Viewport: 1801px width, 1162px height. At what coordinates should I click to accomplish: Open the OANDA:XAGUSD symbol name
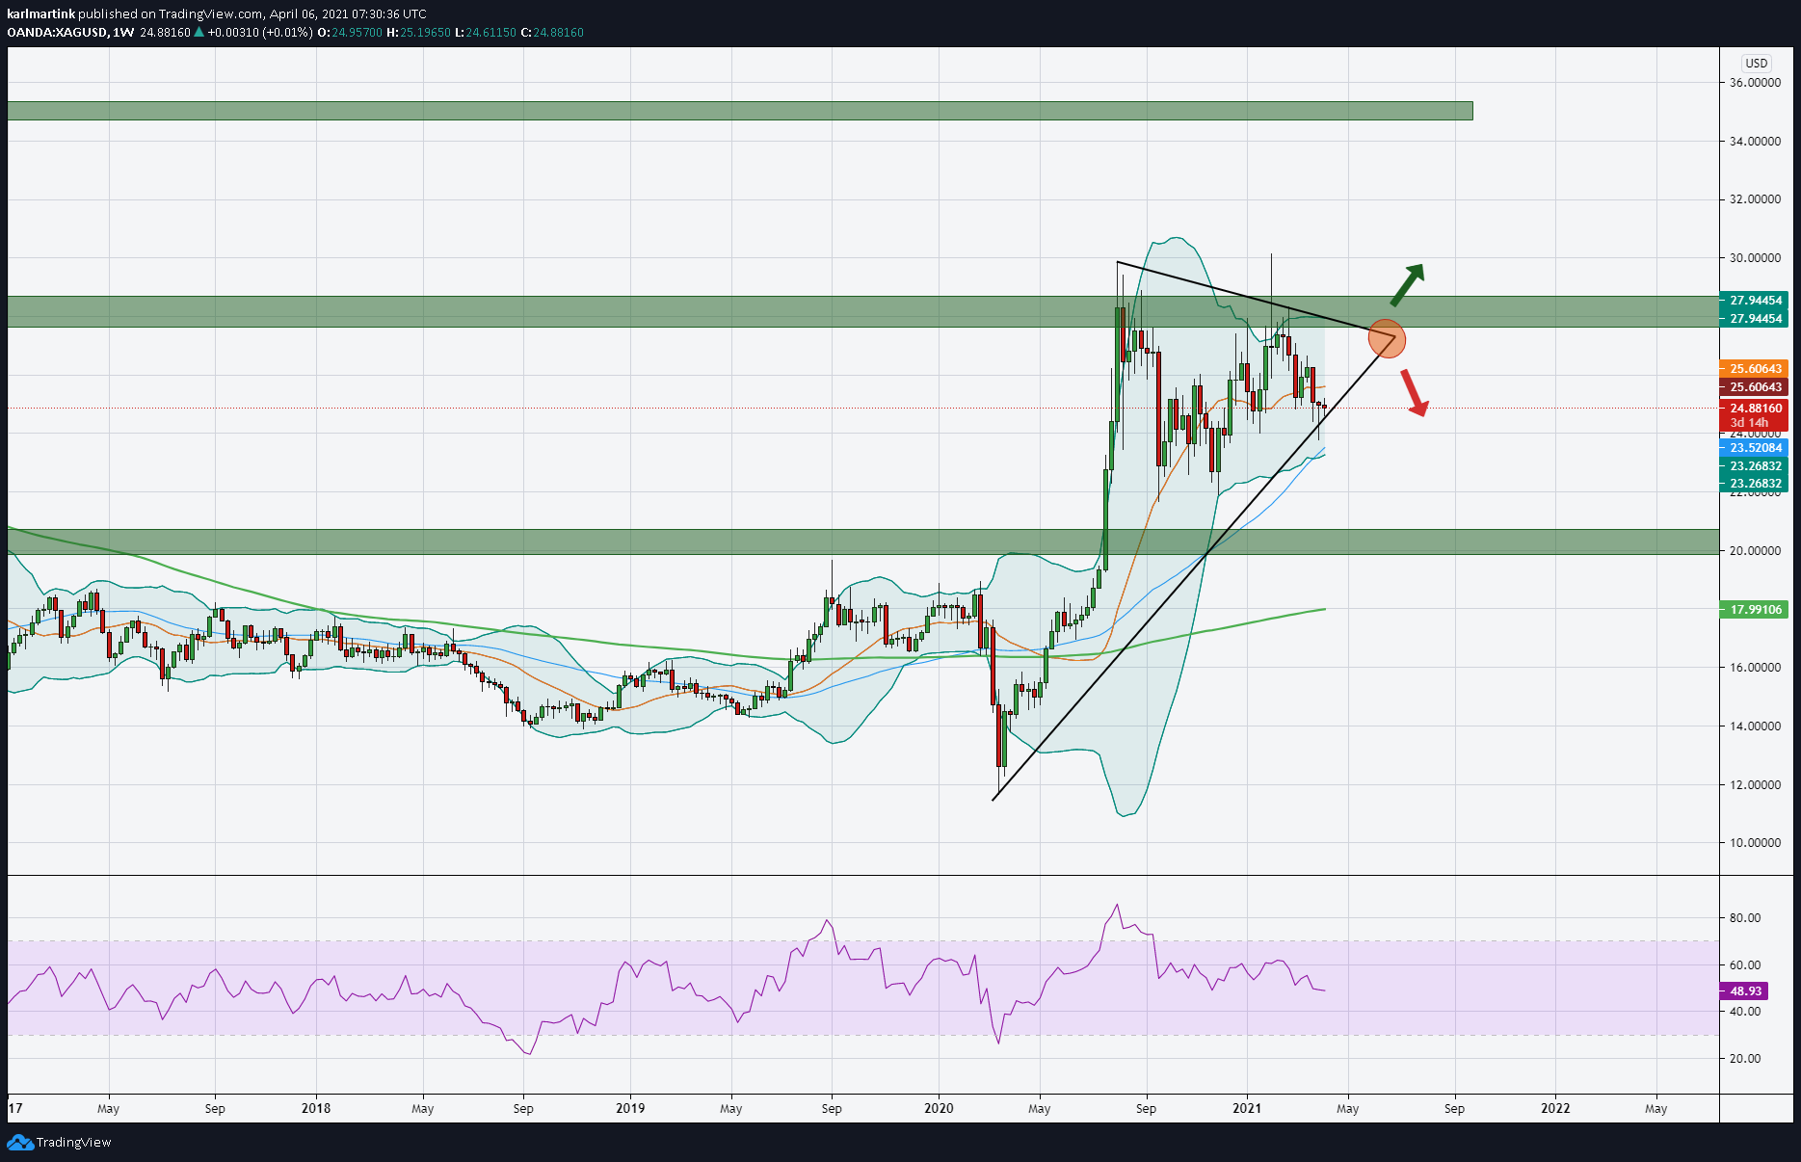[60, 32]
